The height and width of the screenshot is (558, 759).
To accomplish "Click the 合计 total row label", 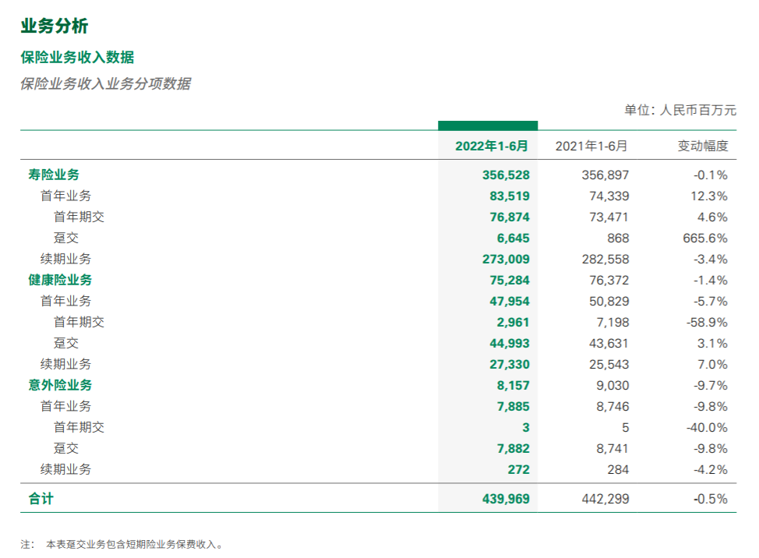I will [41, 499].
